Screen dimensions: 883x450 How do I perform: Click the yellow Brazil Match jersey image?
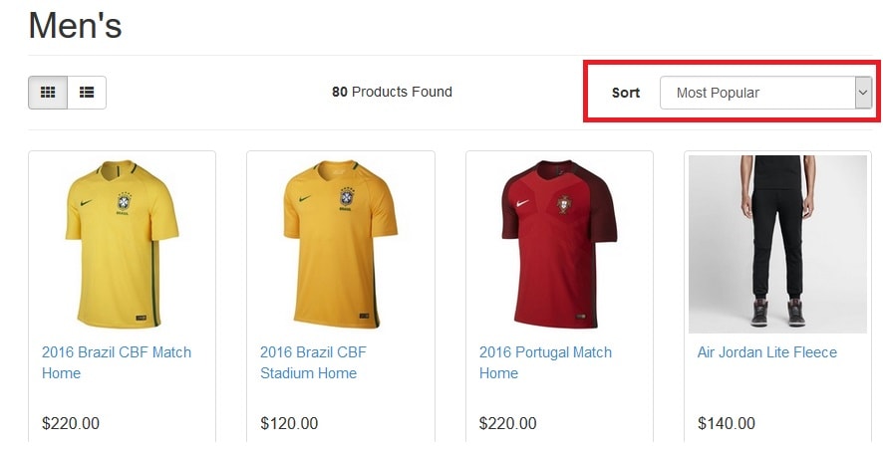pyautogui.click(x=123, y=244)
